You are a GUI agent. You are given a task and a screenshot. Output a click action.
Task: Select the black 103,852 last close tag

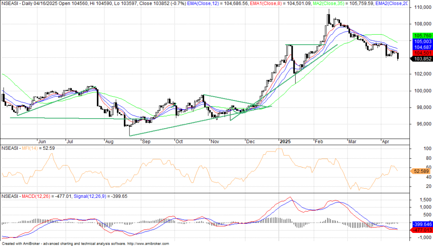pos(421,59)
